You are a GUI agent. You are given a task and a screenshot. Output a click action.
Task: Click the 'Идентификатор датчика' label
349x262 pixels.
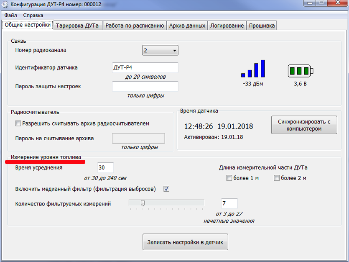click(46, 67)
